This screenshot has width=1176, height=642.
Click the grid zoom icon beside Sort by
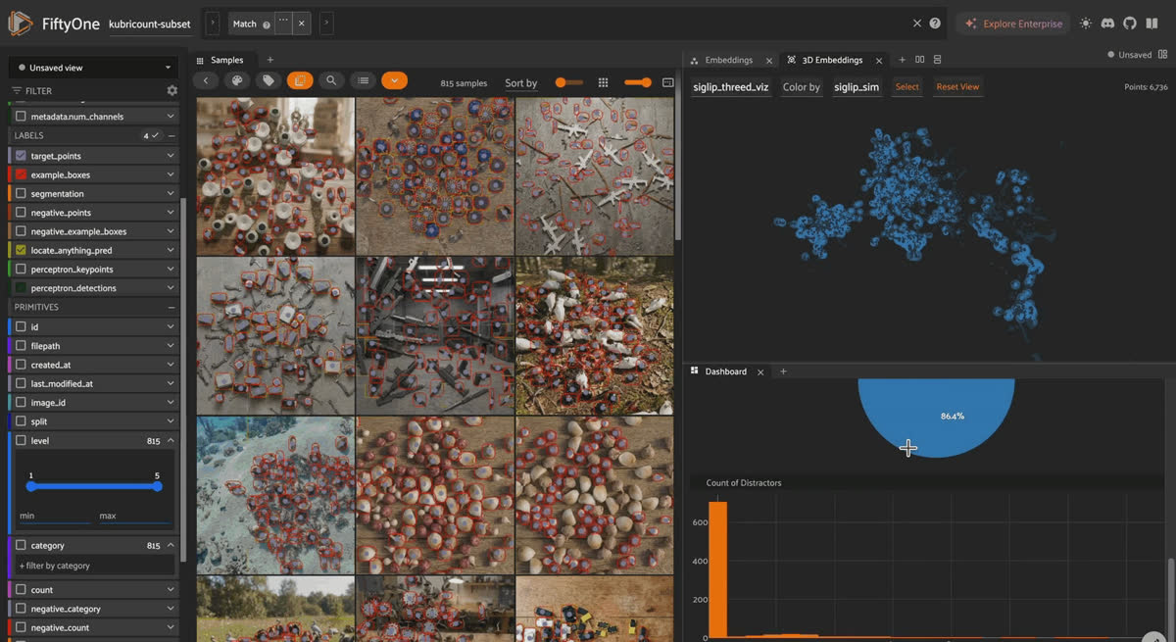coord(604,83)
